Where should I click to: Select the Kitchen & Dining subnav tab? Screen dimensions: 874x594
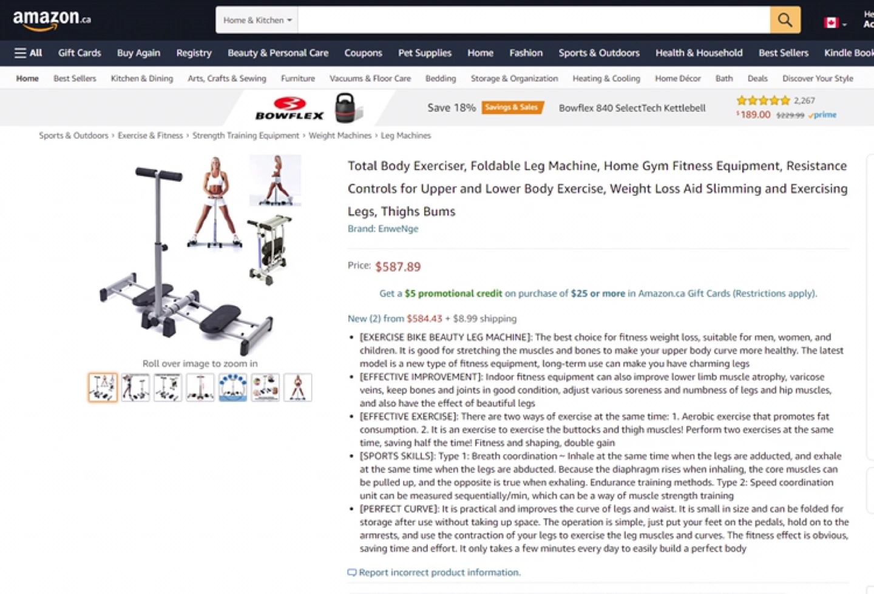(x=142, y=78)
